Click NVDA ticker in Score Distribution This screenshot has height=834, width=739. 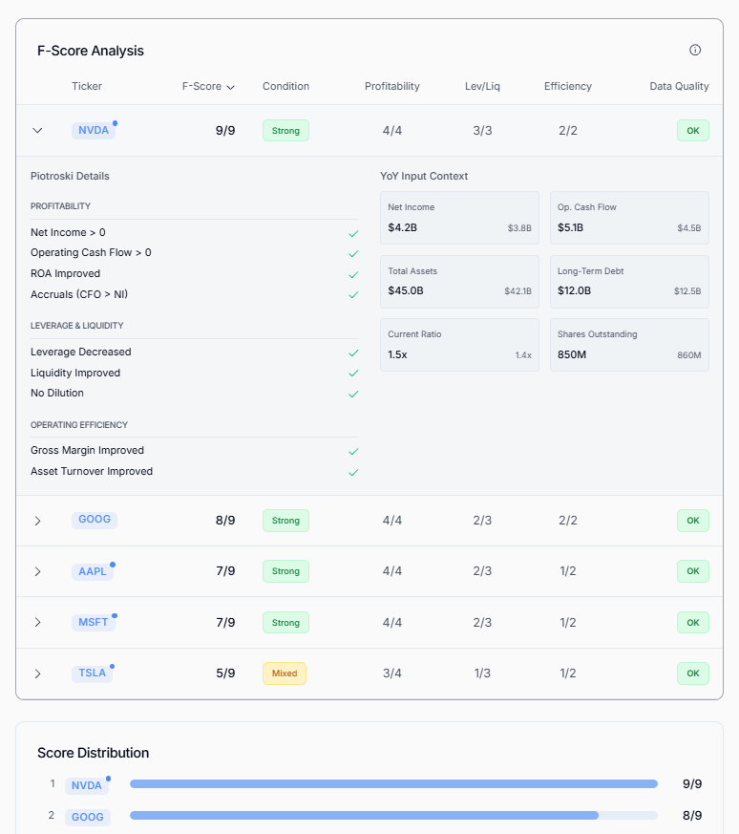(x=87, y=785)
